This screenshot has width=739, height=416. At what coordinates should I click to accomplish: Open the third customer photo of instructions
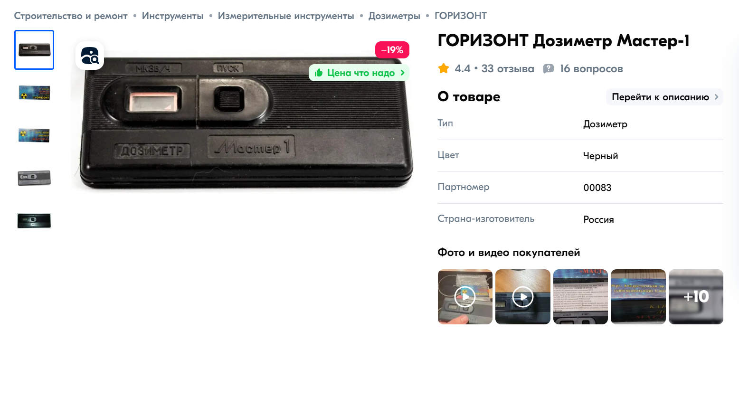[x=580, y=297]
